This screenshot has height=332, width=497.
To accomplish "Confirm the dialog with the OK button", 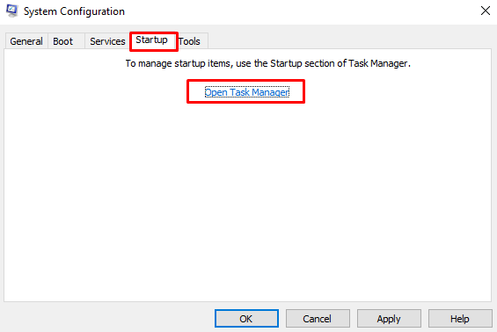I will [x=246, y=319].
